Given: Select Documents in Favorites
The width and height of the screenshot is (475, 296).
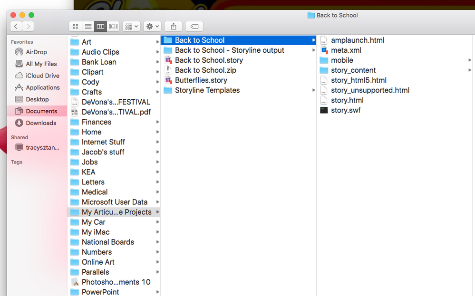Looking at the screenshot, I should (x=37, y=111).
